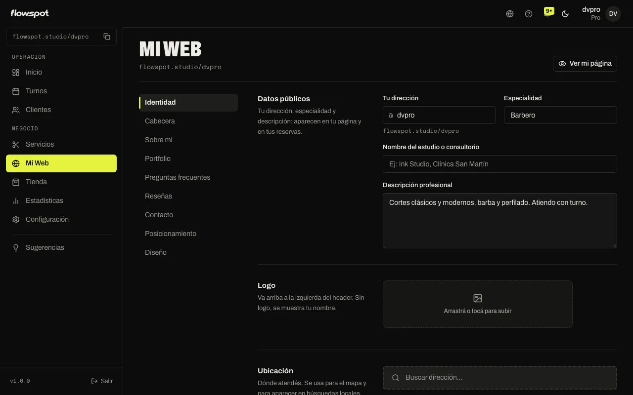
Task: Open Turnos from the sidebar
Action: click(x=61, y=91)
